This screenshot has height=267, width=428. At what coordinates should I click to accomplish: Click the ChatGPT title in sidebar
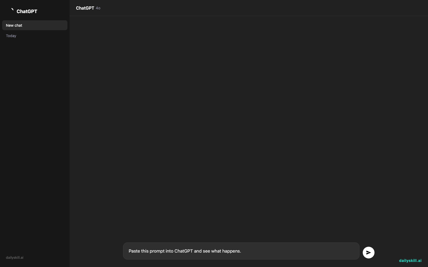tap(27, 11)
